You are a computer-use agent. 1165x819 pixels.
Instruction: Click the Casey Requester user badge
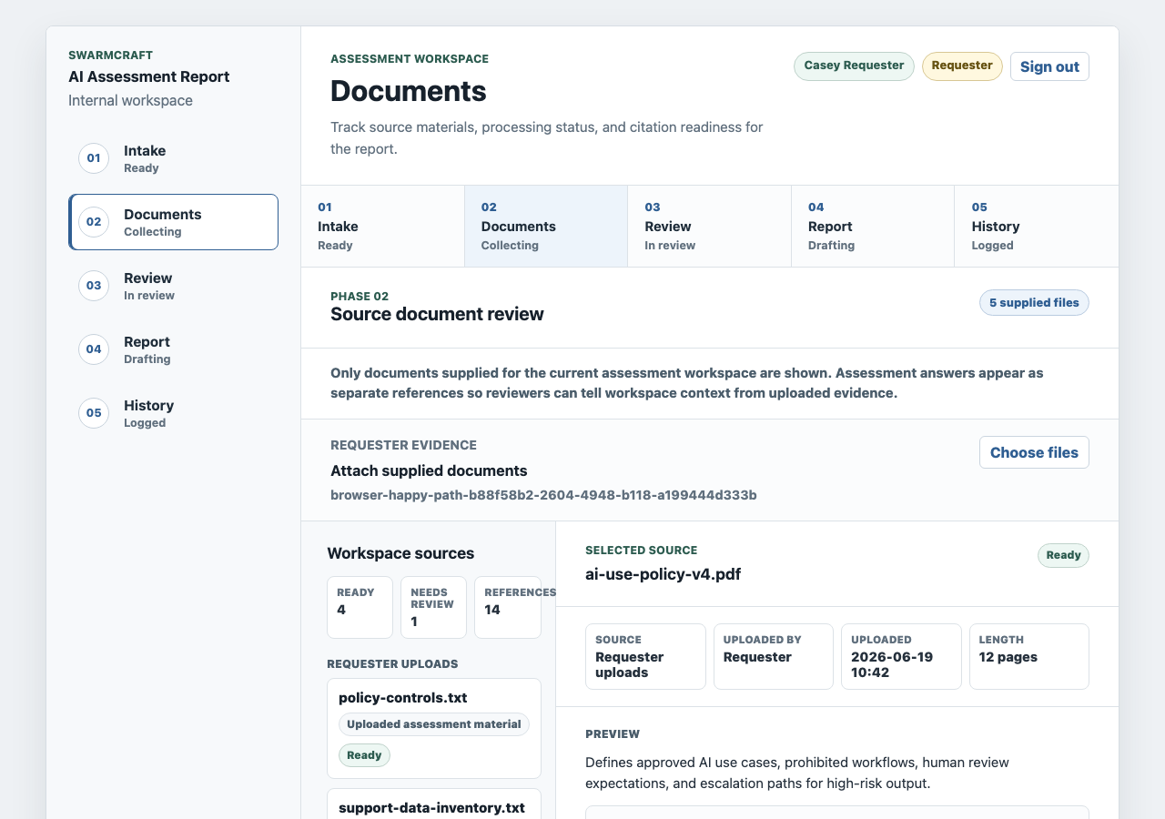[x=854, y=66]
